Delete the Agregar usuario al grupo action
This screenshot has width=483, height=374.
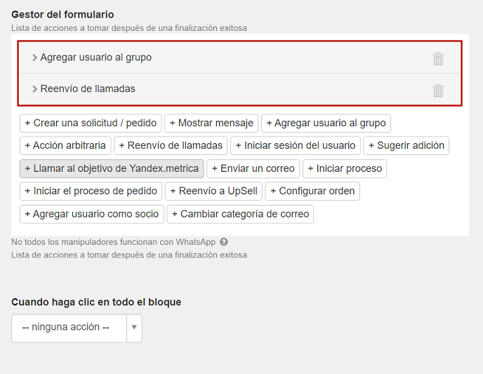click(438, 59)
